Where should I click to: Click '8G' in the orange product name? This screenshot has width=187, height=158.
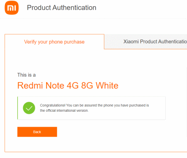point(87,85)
